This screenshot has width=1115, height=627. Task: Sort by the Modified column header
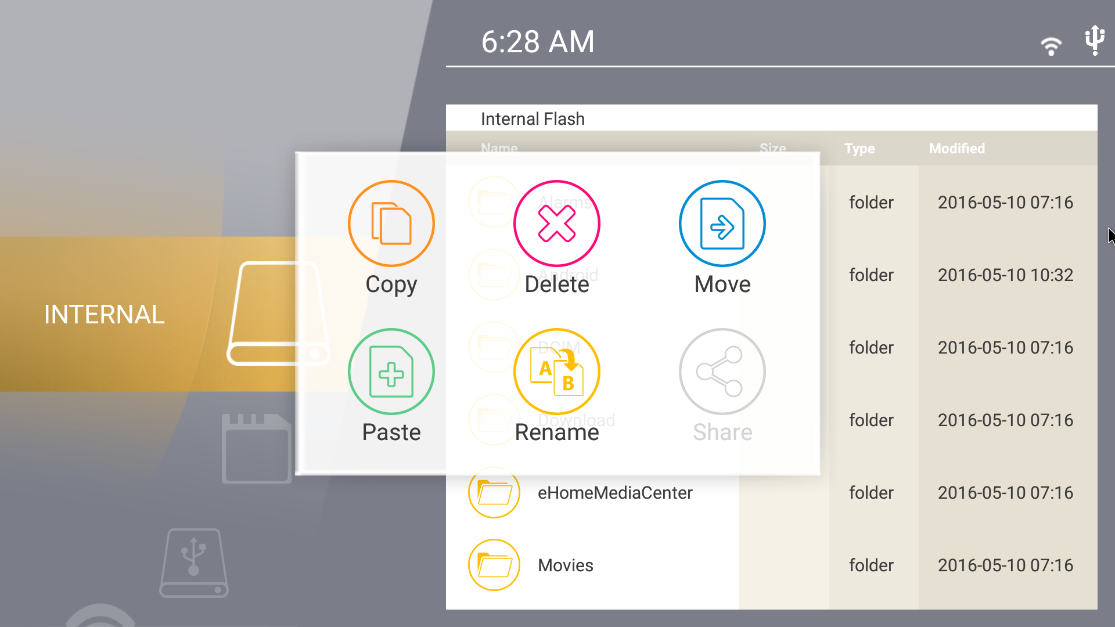(957, 149)
